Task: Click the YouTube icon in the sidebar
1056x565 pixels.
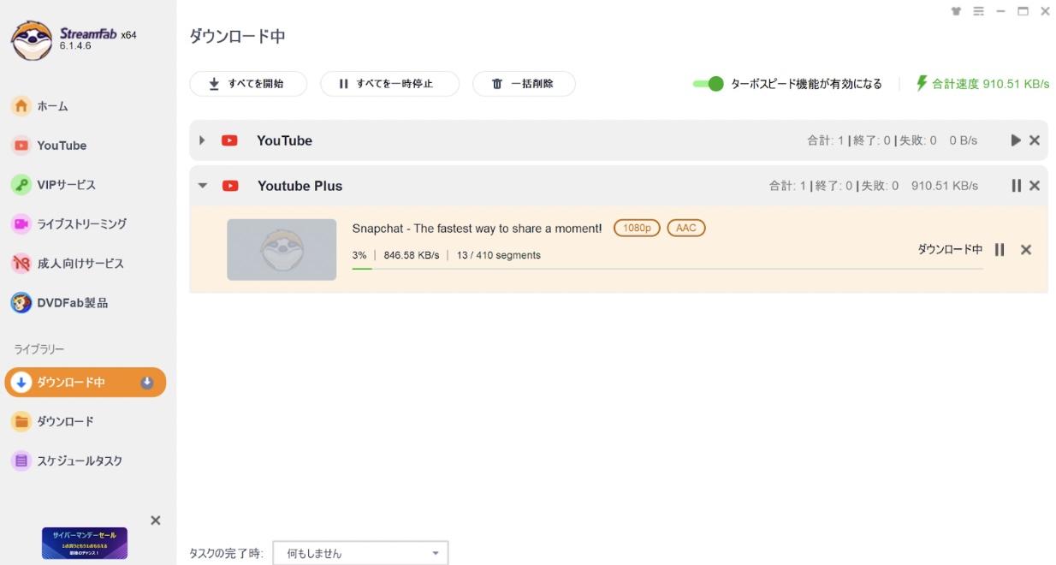Action: point(21,146)
